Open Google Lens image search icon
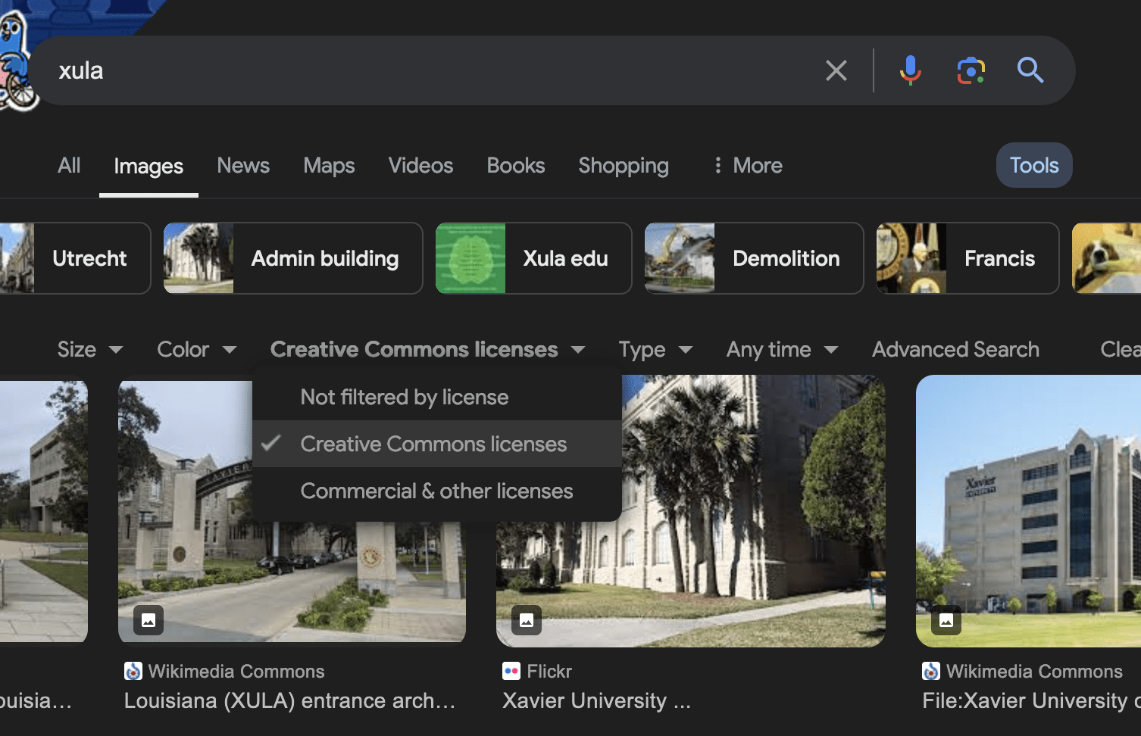Image resolution: width=1141 pixels, height=736 pixels. (x=971, y=70)
